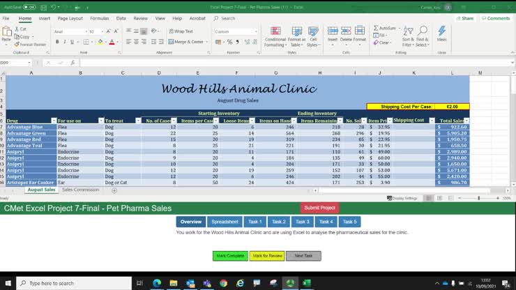This screenshot has height=290, width=516.
Task: Click the Mark for Review button
Action: point(267,256)
